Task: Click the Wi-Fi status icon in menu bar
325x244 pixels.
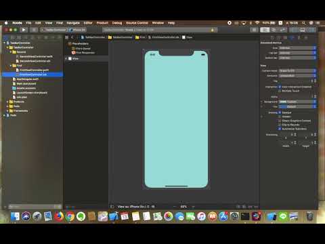Action: 257,23
